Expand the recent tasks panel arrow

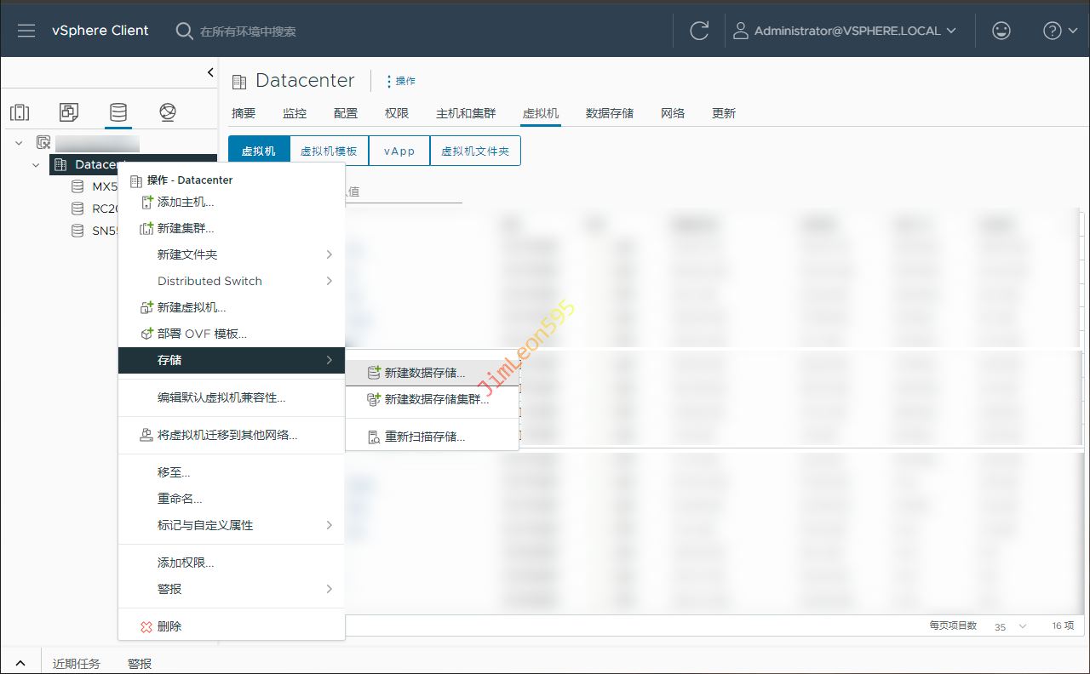point(20,663)
